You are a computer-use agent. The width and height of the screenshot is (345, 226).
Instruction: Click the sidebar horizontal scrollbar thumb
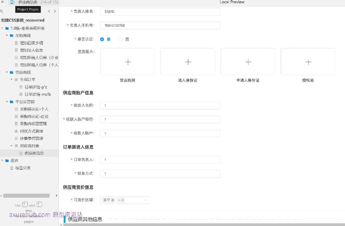tap(26, 195)
